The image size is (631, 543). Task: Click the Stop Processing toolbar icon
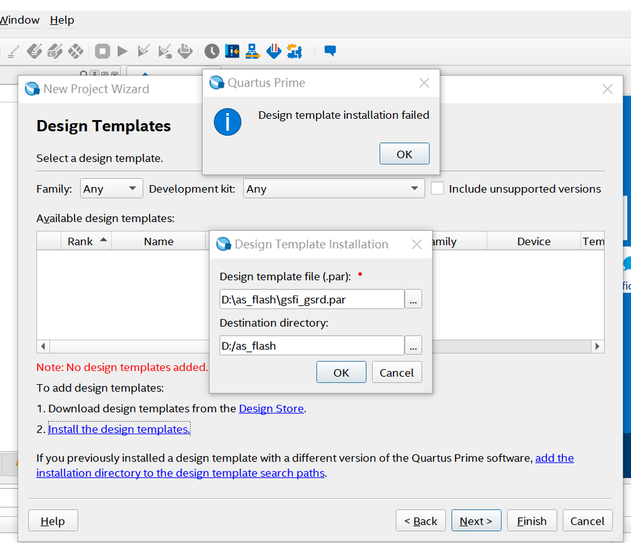coord(102,51)
